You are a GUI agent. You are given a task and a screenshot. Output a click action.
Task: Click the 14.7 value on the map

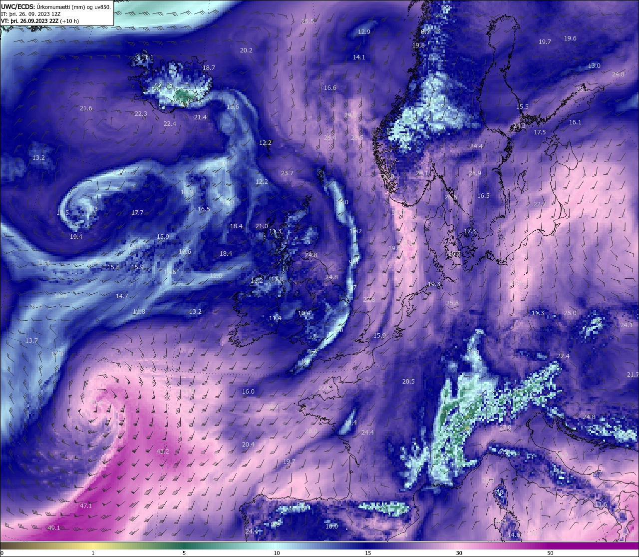(x=122, y=296)
